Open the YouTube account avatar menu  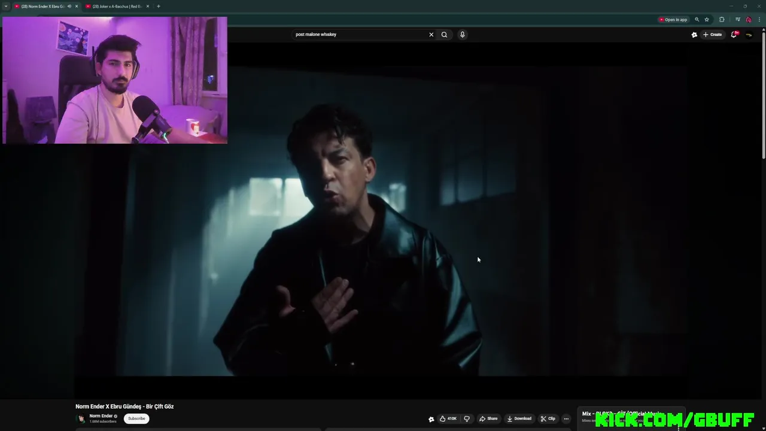[x=749, y=35]
